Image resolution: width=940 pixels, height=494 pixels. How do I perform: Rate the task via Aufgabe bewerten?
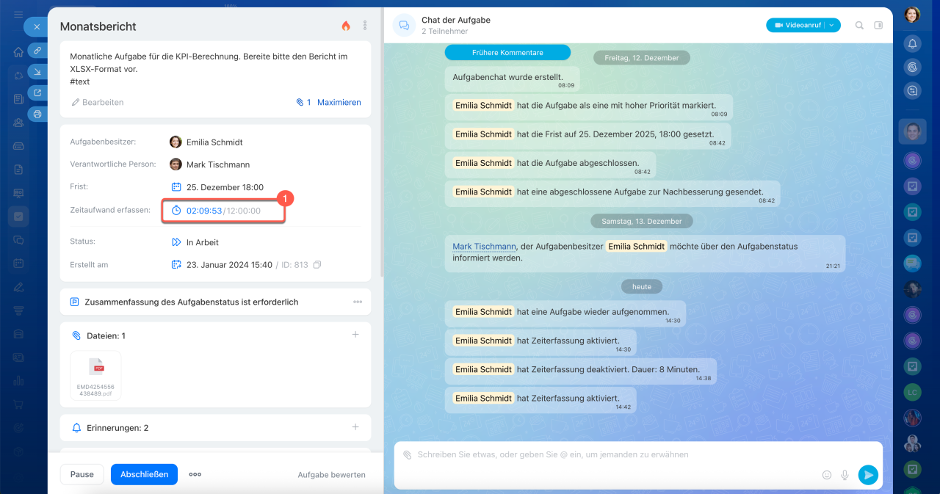pos(331,475)
